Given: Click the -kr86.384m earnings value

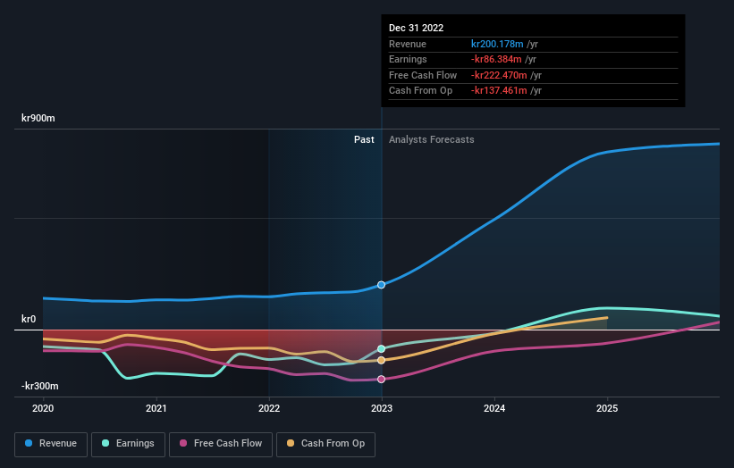Looking at the screenshot, I should point(495,59).
